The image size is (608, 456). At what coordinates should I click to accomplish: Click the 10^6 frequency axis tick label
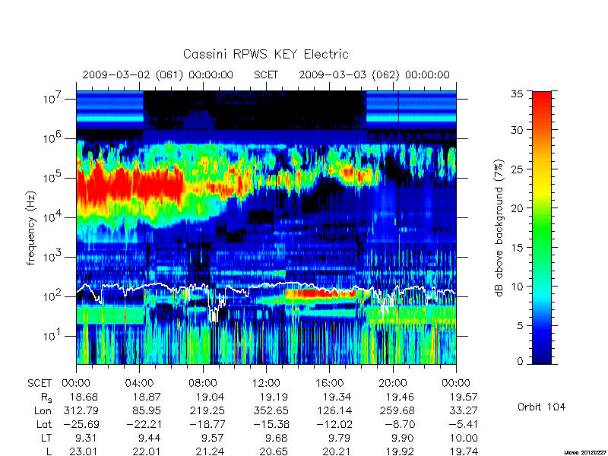tap(53, 138)
